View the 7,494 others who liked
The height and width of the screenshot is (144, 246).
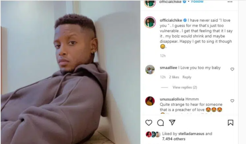tap(171, 138)
